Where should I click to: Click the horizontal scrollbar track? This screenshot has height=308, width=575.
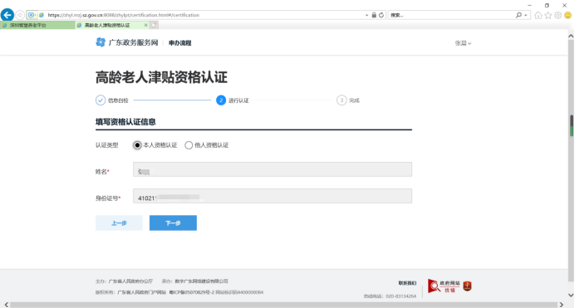tap(284, 305)
